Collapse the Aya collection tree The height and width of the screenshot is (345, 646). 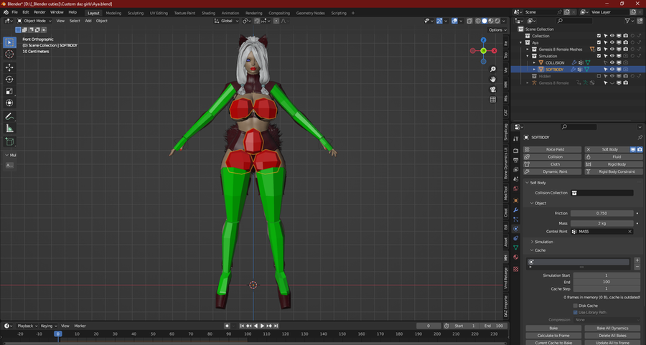pyautogui.click(x=521, y=42)
